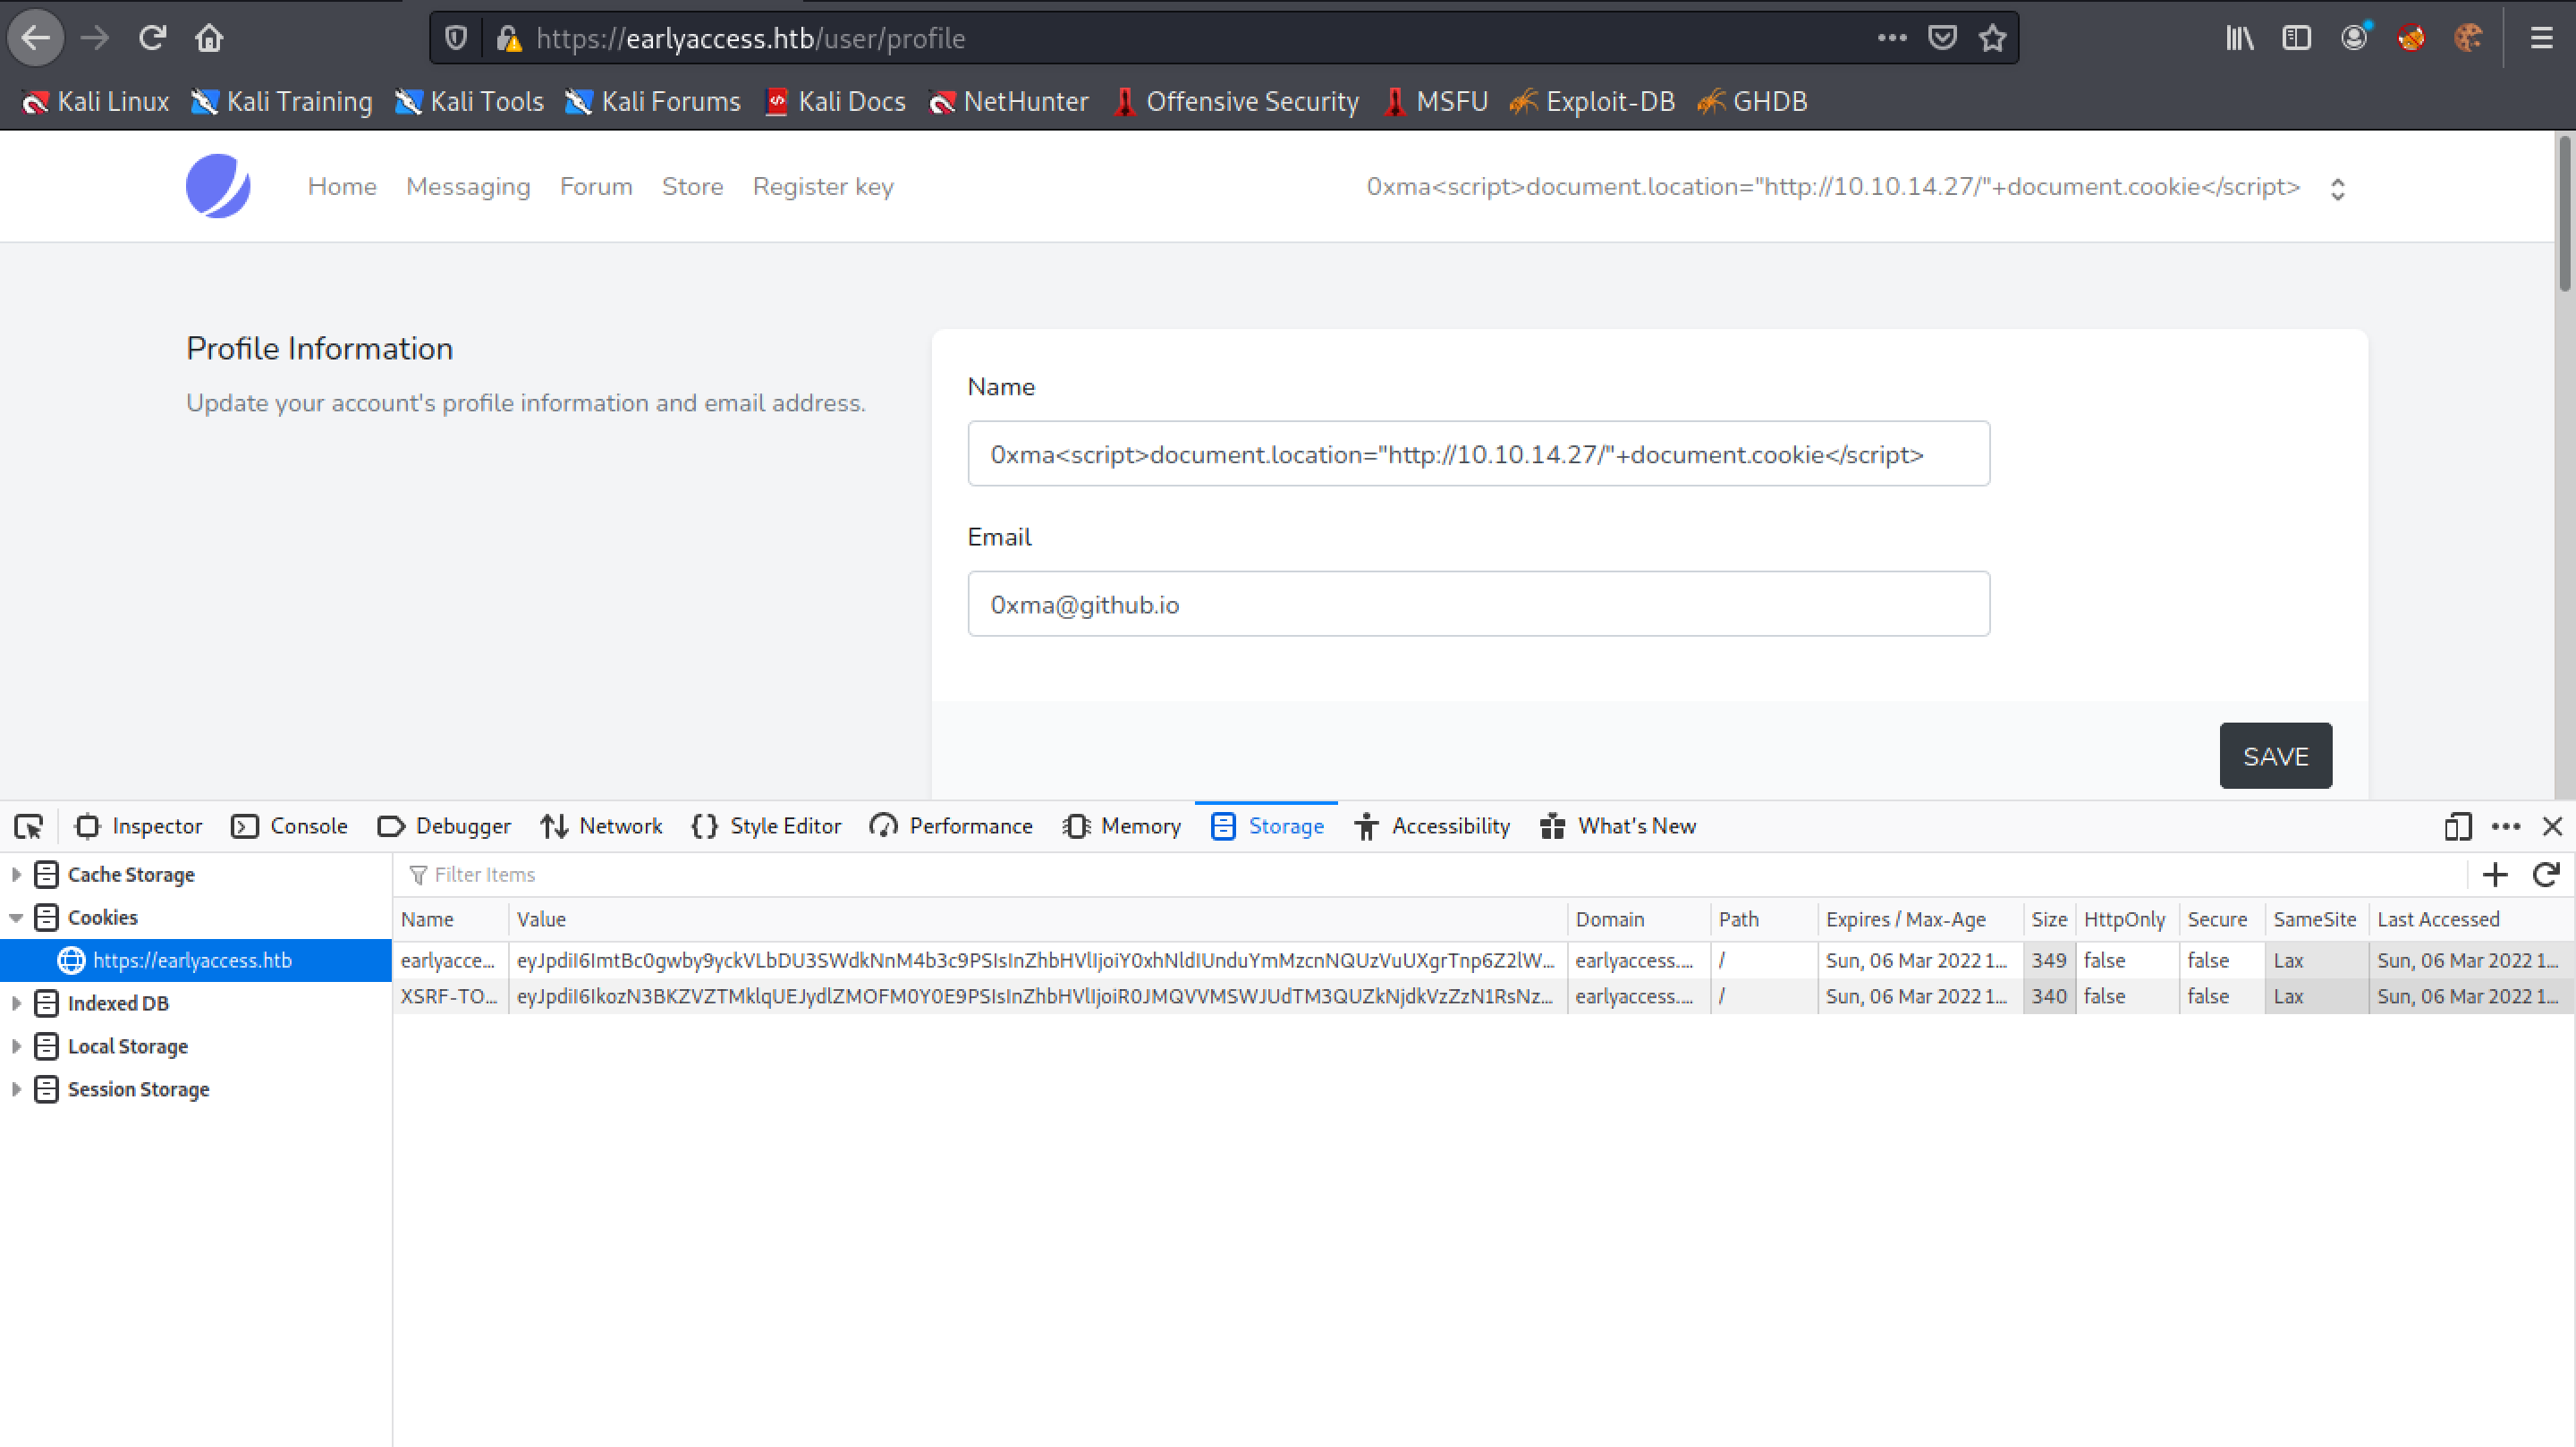Viewport: 2576px width, 1447px height.
Task: Open Exploit-DB bookmark
Action: click(1592, 102)
